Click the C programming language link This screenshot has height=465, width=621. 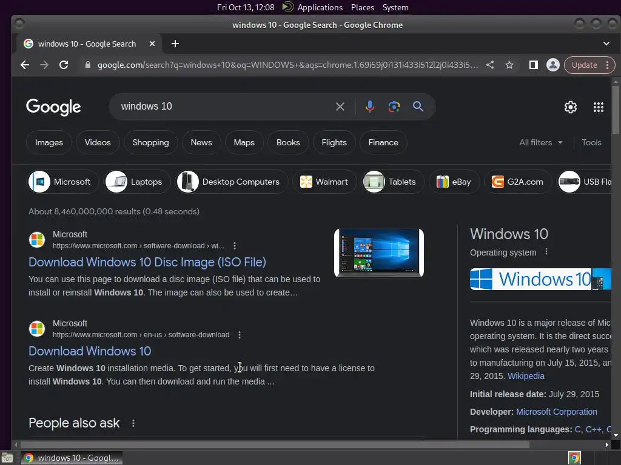577,429
